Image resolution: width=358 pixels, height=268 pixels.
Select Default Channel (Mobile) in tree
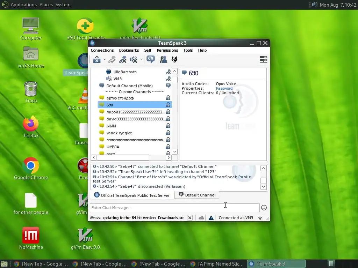click(x=129, y=86)
